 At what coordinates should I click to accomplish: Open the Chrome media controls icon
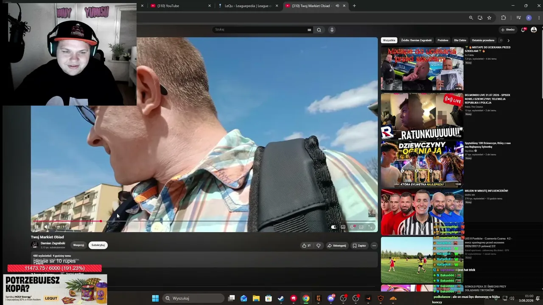(518, 18)
